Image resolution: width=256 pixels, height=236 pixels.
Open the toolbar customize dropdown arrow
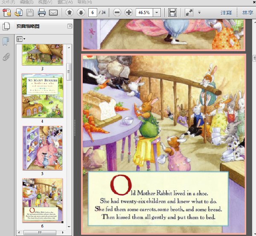point(199,12)
